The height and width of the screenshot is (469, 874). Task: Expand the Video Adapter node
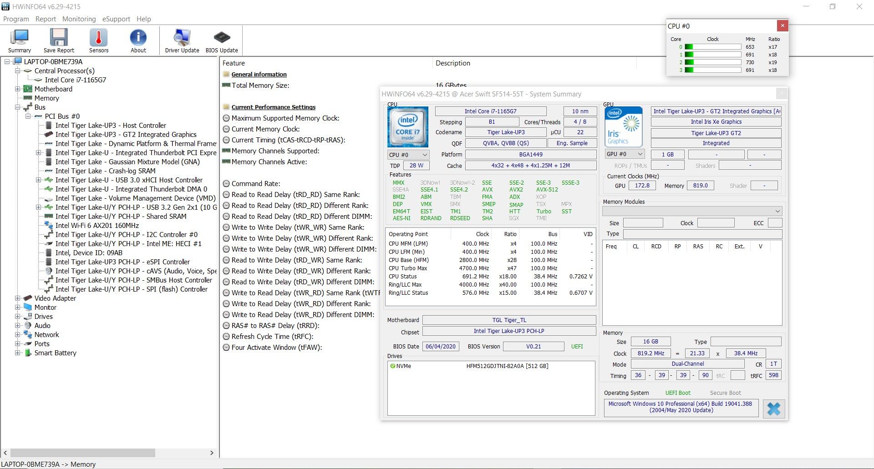18,298
